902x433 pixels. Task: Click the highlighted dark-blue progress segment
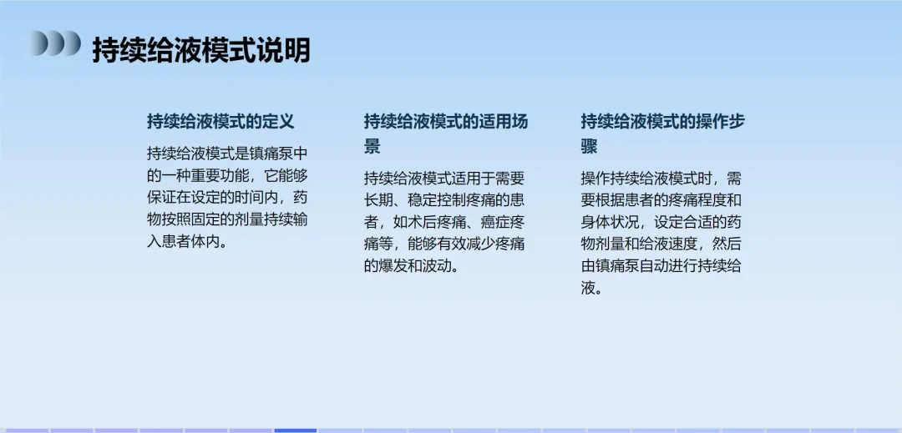coord(295,430)
